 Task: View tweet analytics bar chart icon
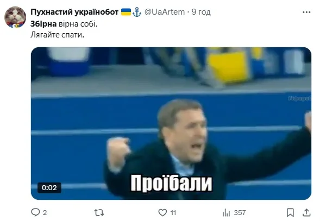pyautogui.click(x=226, y=213)
